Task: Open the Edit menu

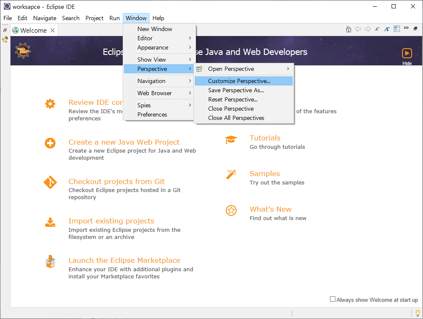Action: click(x=22, y=18)
